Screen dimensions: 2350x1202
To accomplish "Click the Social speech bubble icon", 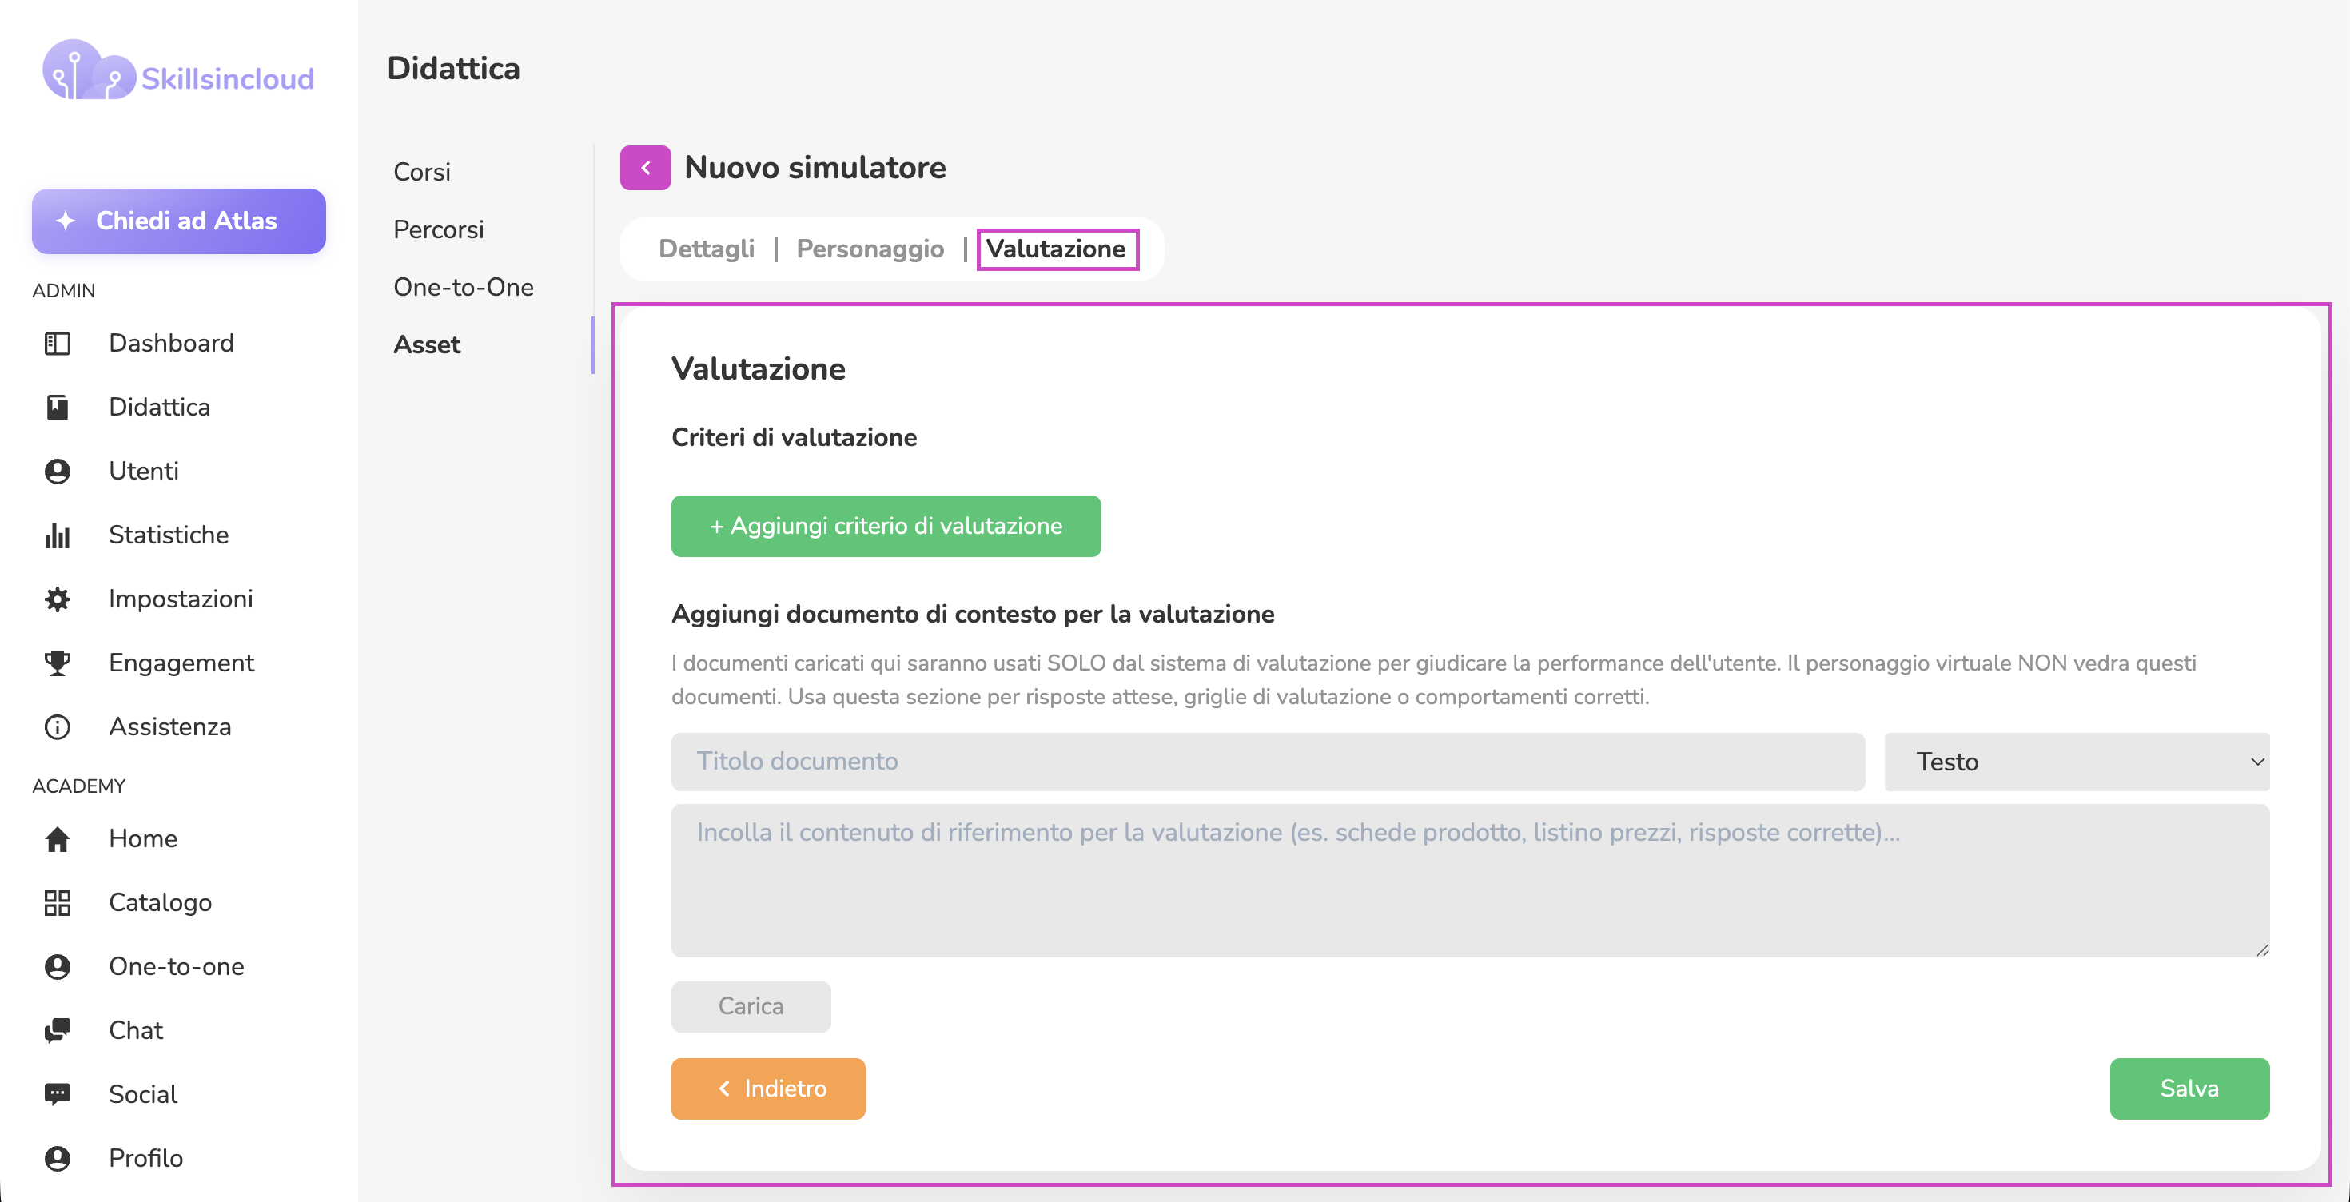I will tap(58, 1094).
